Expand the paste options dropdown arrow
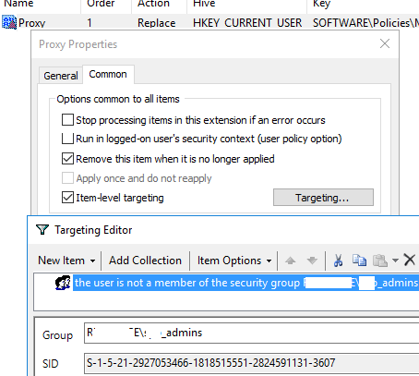Screen dimensions: 419x376 tap(395, 261)
